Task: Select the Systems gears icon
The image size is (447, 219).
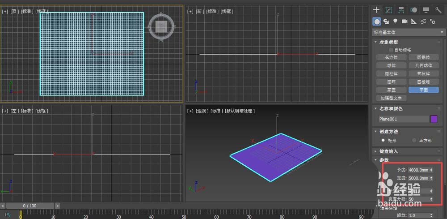Action: 433,21
